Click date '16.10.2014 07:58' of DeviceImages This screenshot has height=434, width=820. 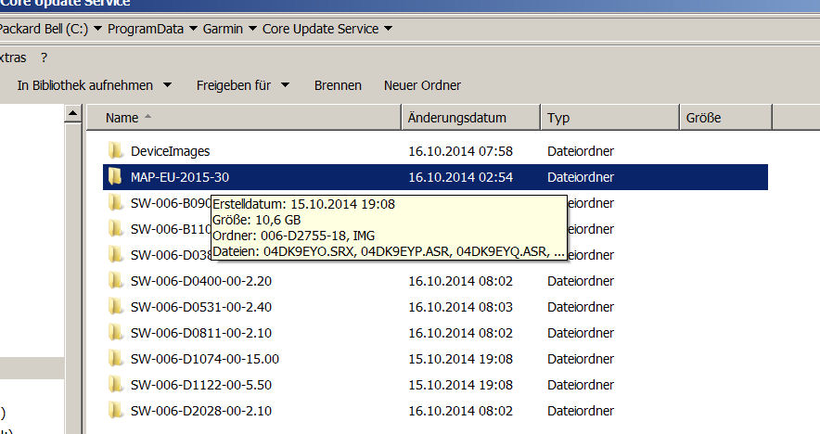coord(461,151)
